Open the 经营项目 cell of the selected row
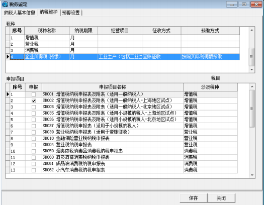 click(120, 57)
